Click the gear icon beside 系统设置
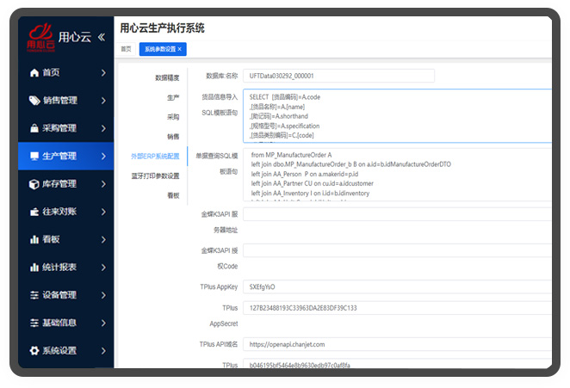570x388 pixels. point(34,350)
